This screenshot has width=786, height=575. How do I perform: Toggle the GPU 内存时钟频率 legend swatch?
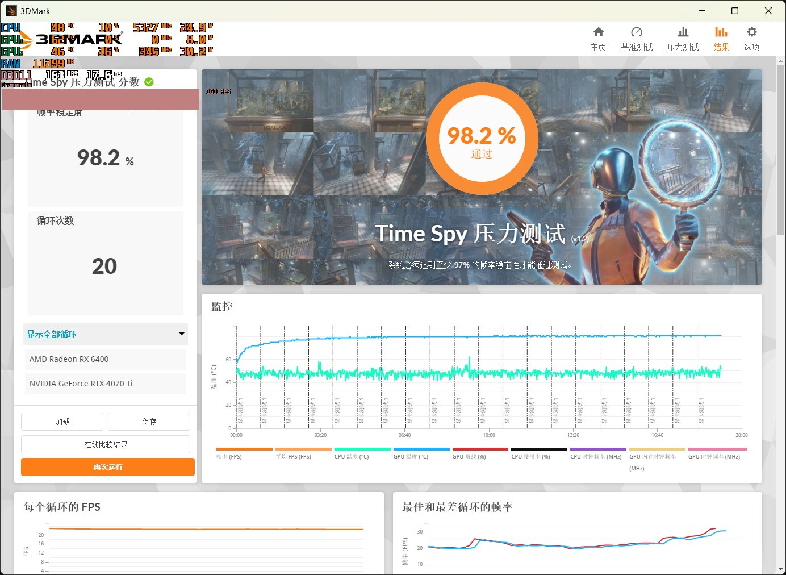click(658, 449)
